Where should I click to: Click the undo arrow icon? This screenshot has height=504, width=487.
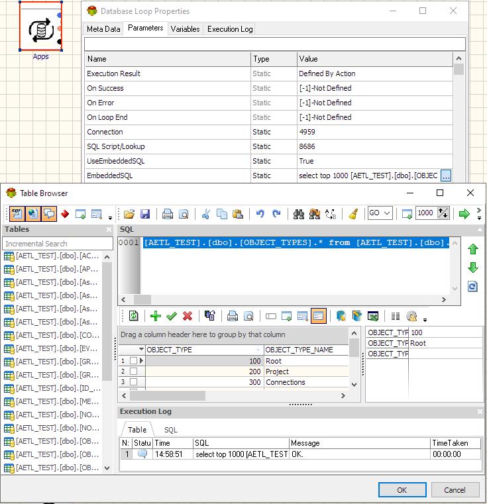pos(260,214)
